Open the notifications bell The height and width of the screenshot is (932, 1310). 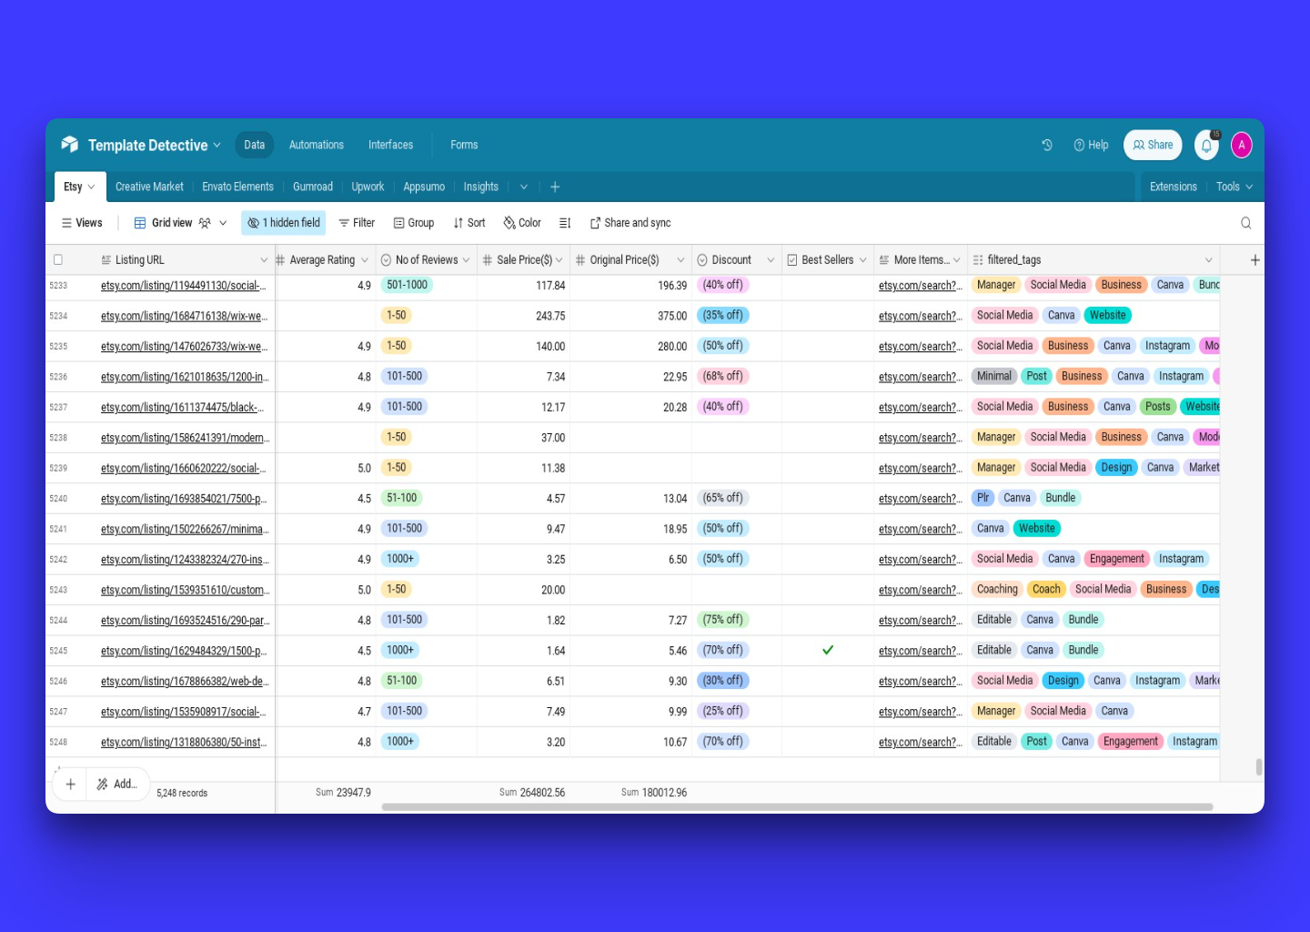(1206, 145)
